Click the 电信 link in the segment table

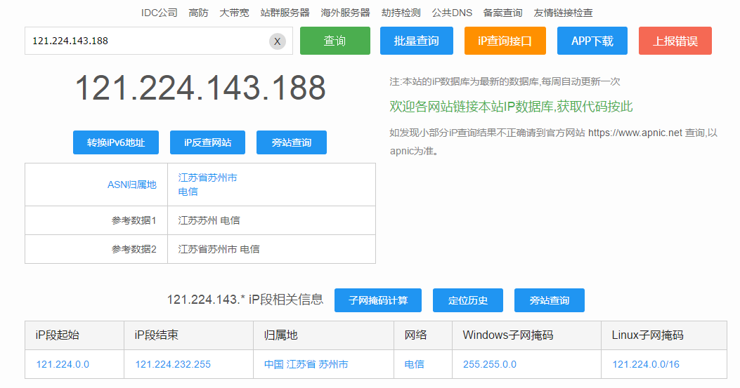[x=415, y=364]
